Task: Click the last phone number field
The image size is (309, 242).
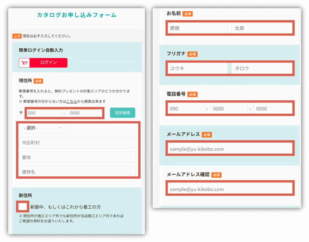Action: [272, 109]
